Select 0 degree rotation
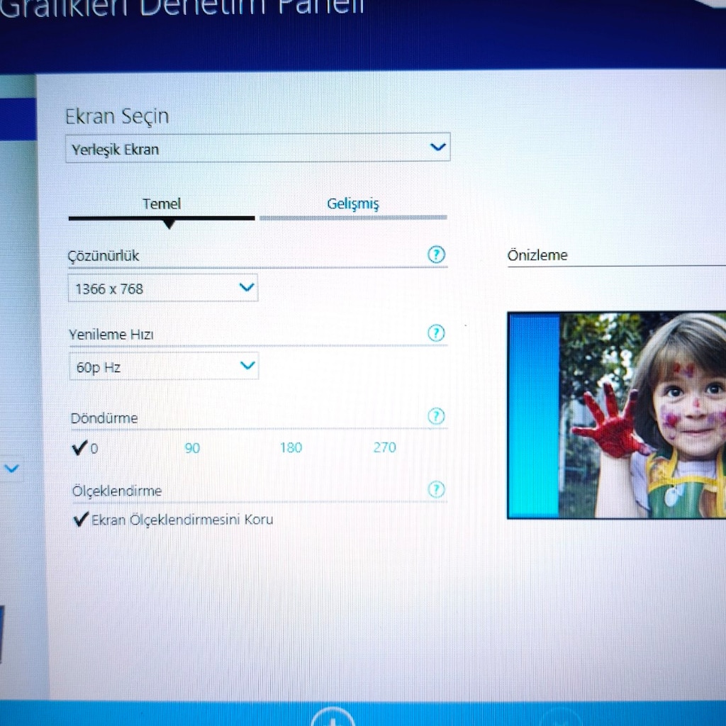Screen dimensions: 726x726 [x=85, y=448]
